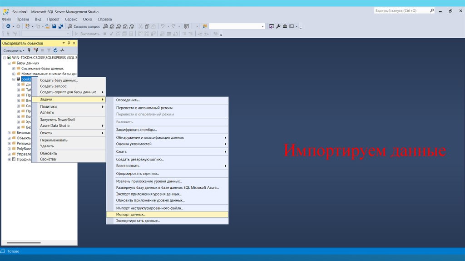Choose Создать базу данных... in context menu

[69, 80]
